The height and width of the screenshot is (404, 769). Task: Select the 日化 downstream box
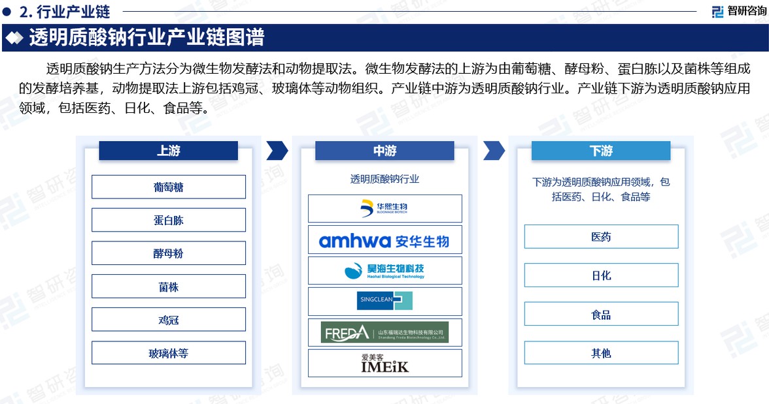[602, 275]
